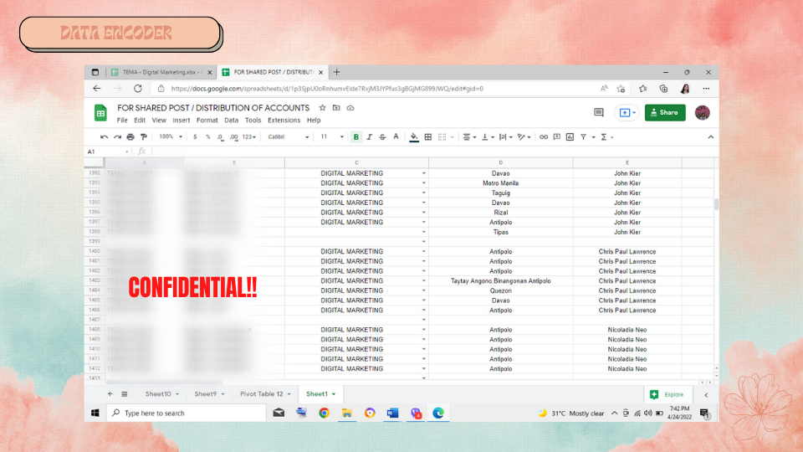Select cell Taytay Angono,Binangonan Antipolo
The width and height of the screenshot is (803, 452).
tap(500, 281)
